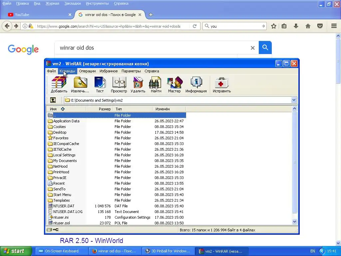Reload the current page in Firefox
This screenshot has width=341, height=256.
tap(194, 26)
